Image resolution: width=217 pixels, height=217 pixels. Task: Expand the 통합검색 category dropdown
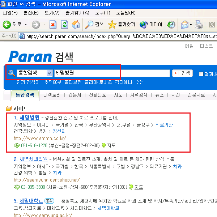pyautogui.click(x=49, y=73)
